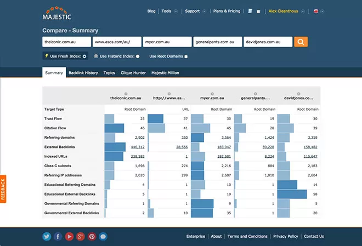Open the Google Plus social icon
This screenshot has height=246, width=362.
point(80,237)
